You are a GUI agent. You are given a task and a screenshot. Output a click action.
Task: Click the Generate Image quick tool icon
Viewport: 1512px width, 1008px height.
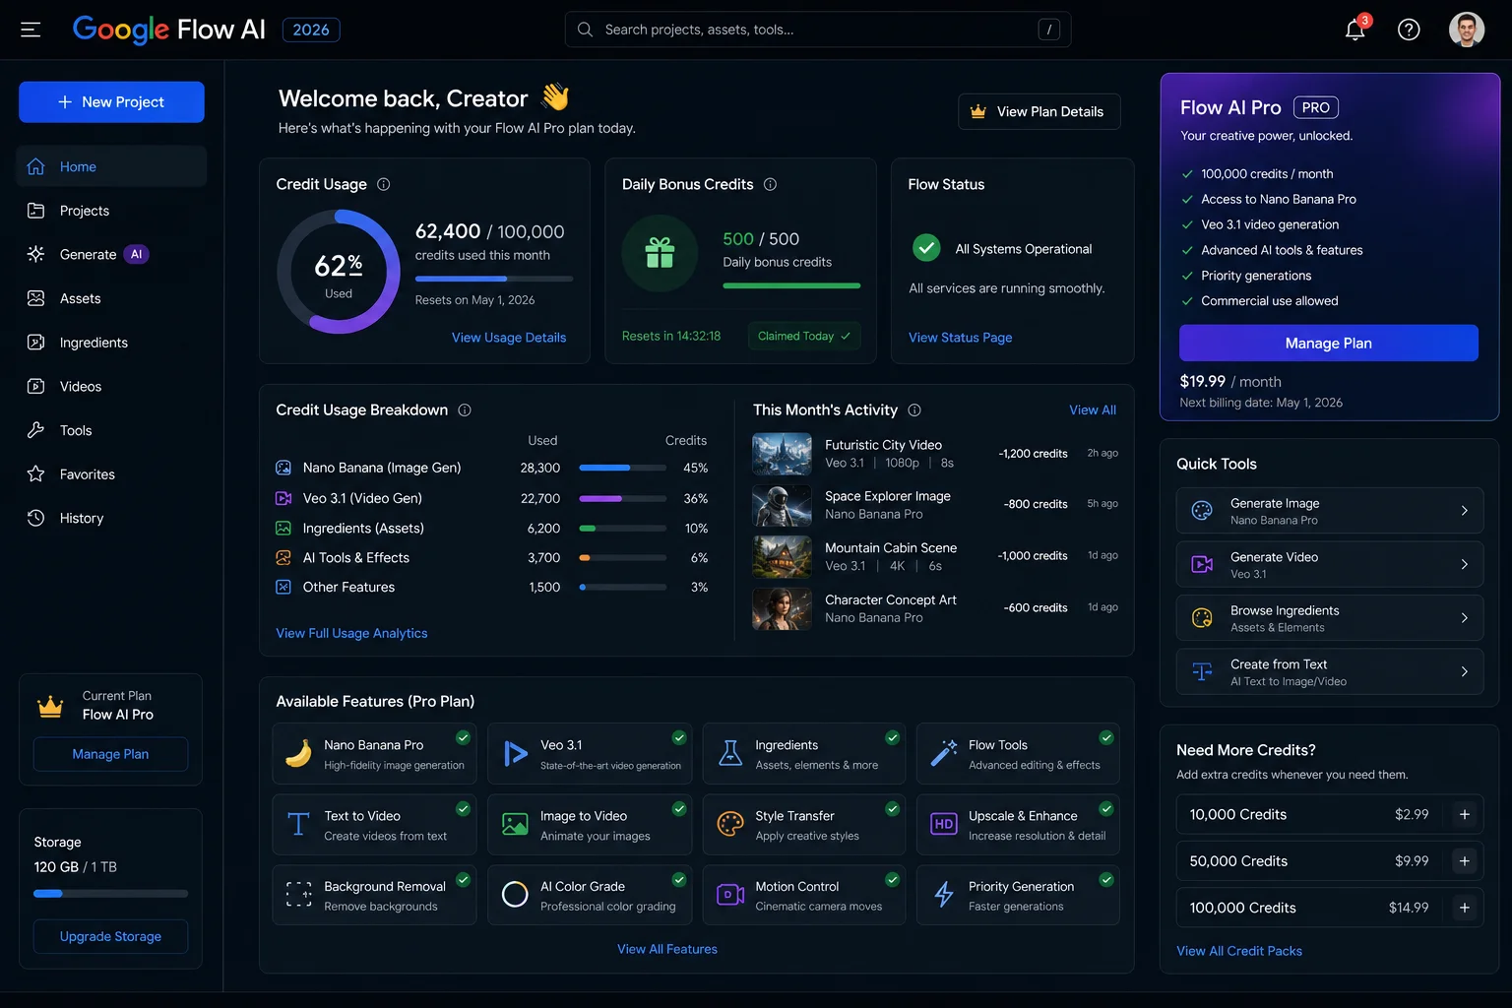click(1202, 511)
